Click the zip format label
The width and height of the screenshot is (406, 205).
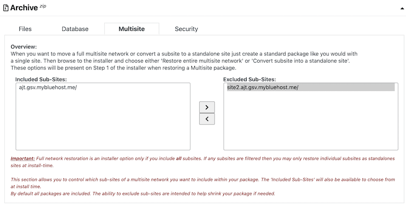coord(43,6)
